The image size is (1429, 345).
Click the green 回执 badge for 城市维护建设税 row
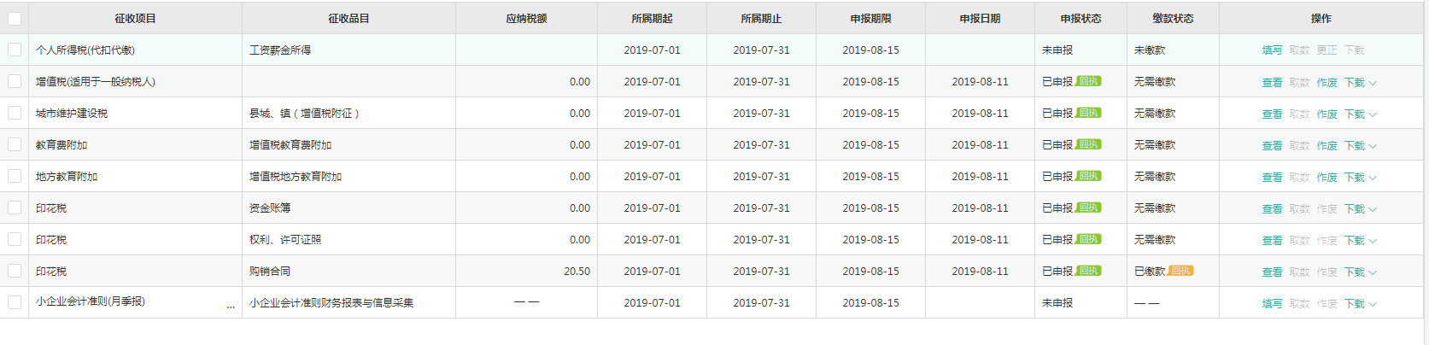(1088, 113)
